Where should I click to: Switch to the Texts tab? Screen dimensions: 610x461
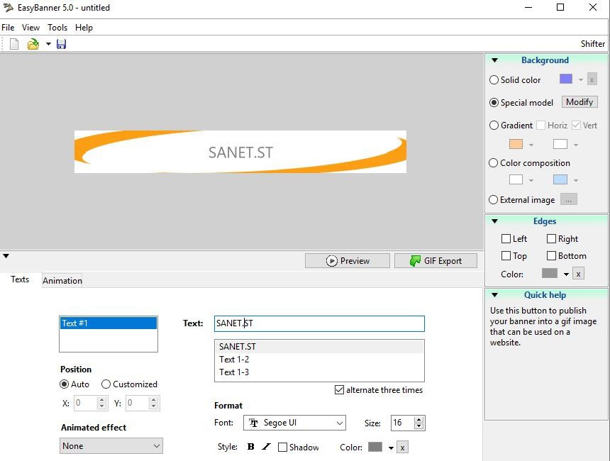20,279
